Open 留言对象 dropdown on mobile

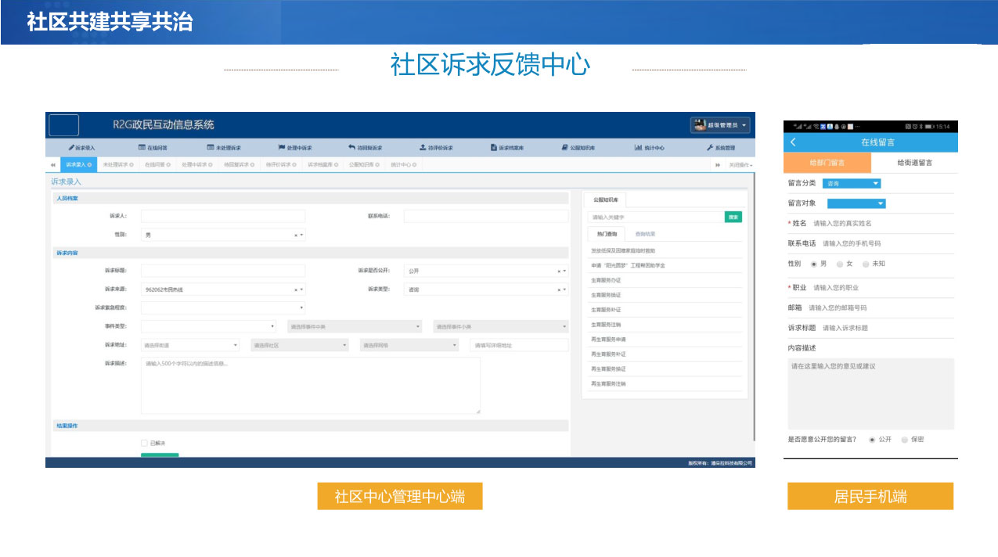pos(856,203)
